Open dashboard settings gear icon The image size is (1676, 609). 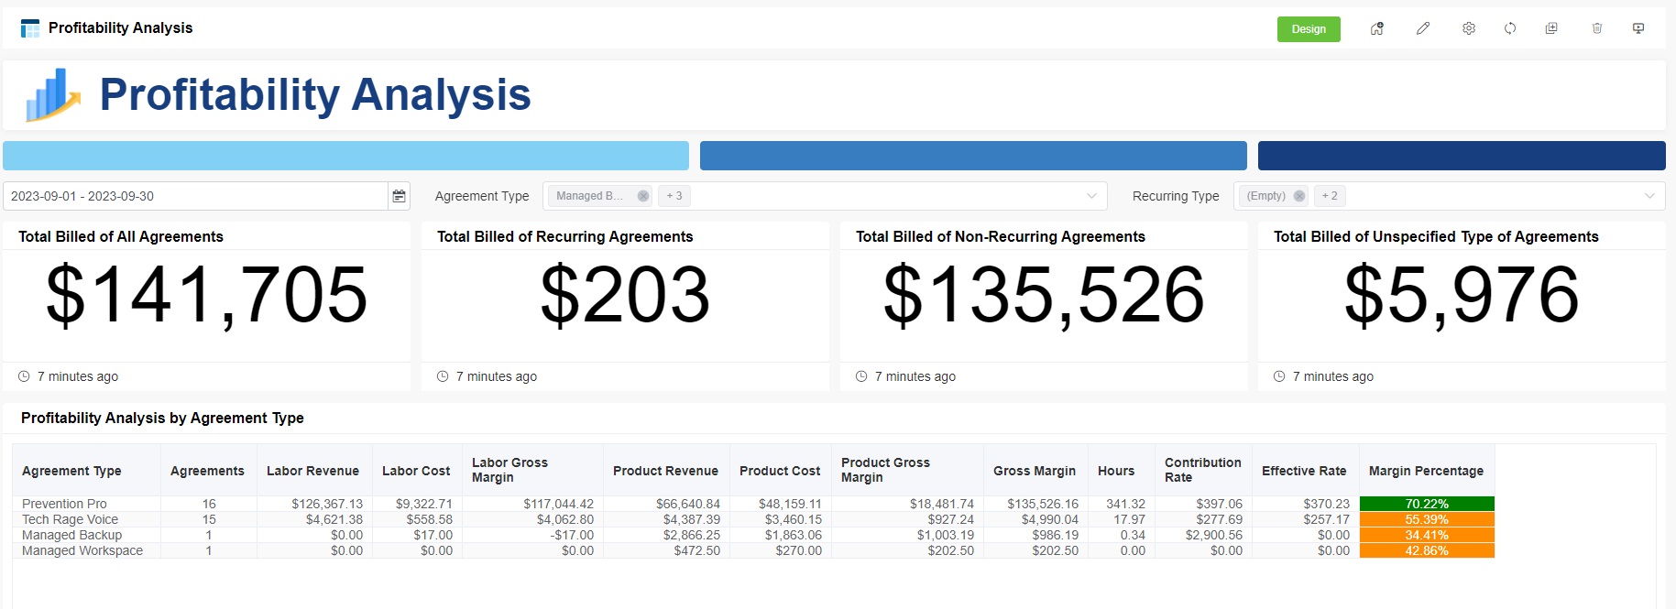[x=1469, y=28]
